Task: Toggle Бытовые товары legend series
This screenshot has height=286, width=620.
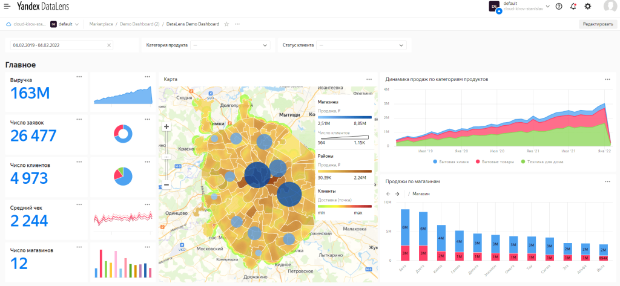Action: (496, 163)
